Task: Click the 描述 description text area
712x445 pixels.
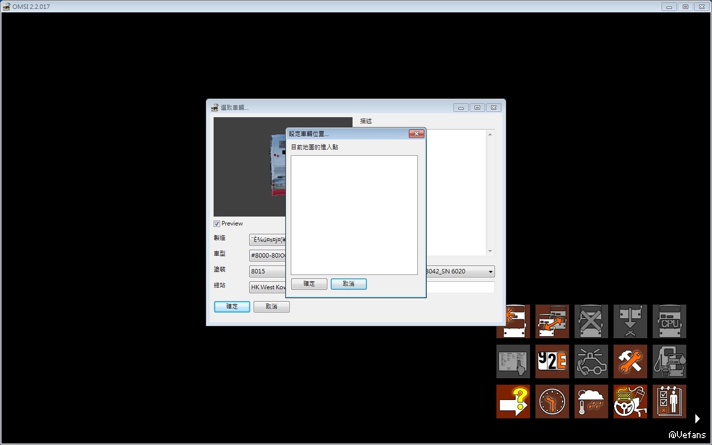Action: pos(456,193)
